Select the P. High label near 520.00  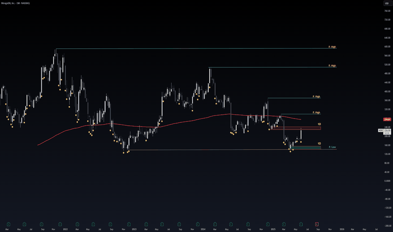[332, 66]
